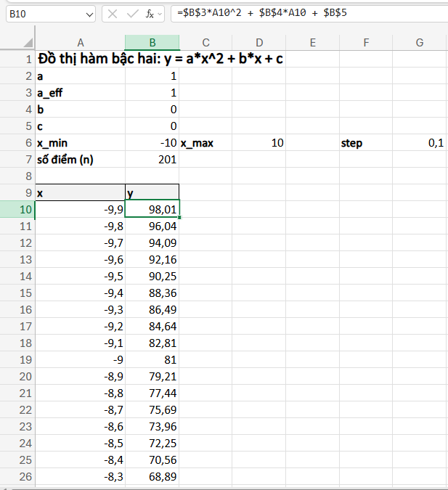Viewport: 448px width, 490px height.
Task: Select y value 75,69 cell
Action: (152, 409)
